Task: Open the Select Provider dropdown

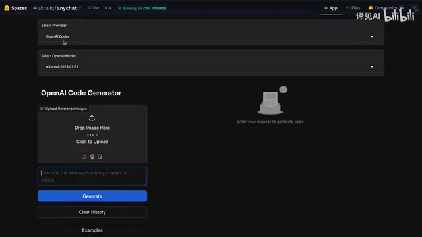Action: pos(211,36)
